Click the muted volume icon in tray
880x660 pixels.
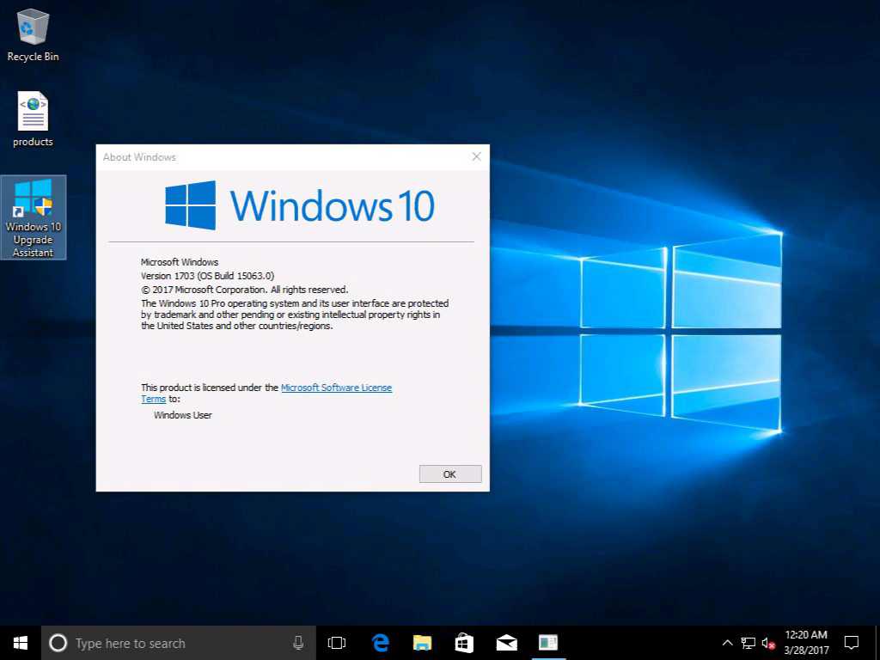(x=768, y=643)
